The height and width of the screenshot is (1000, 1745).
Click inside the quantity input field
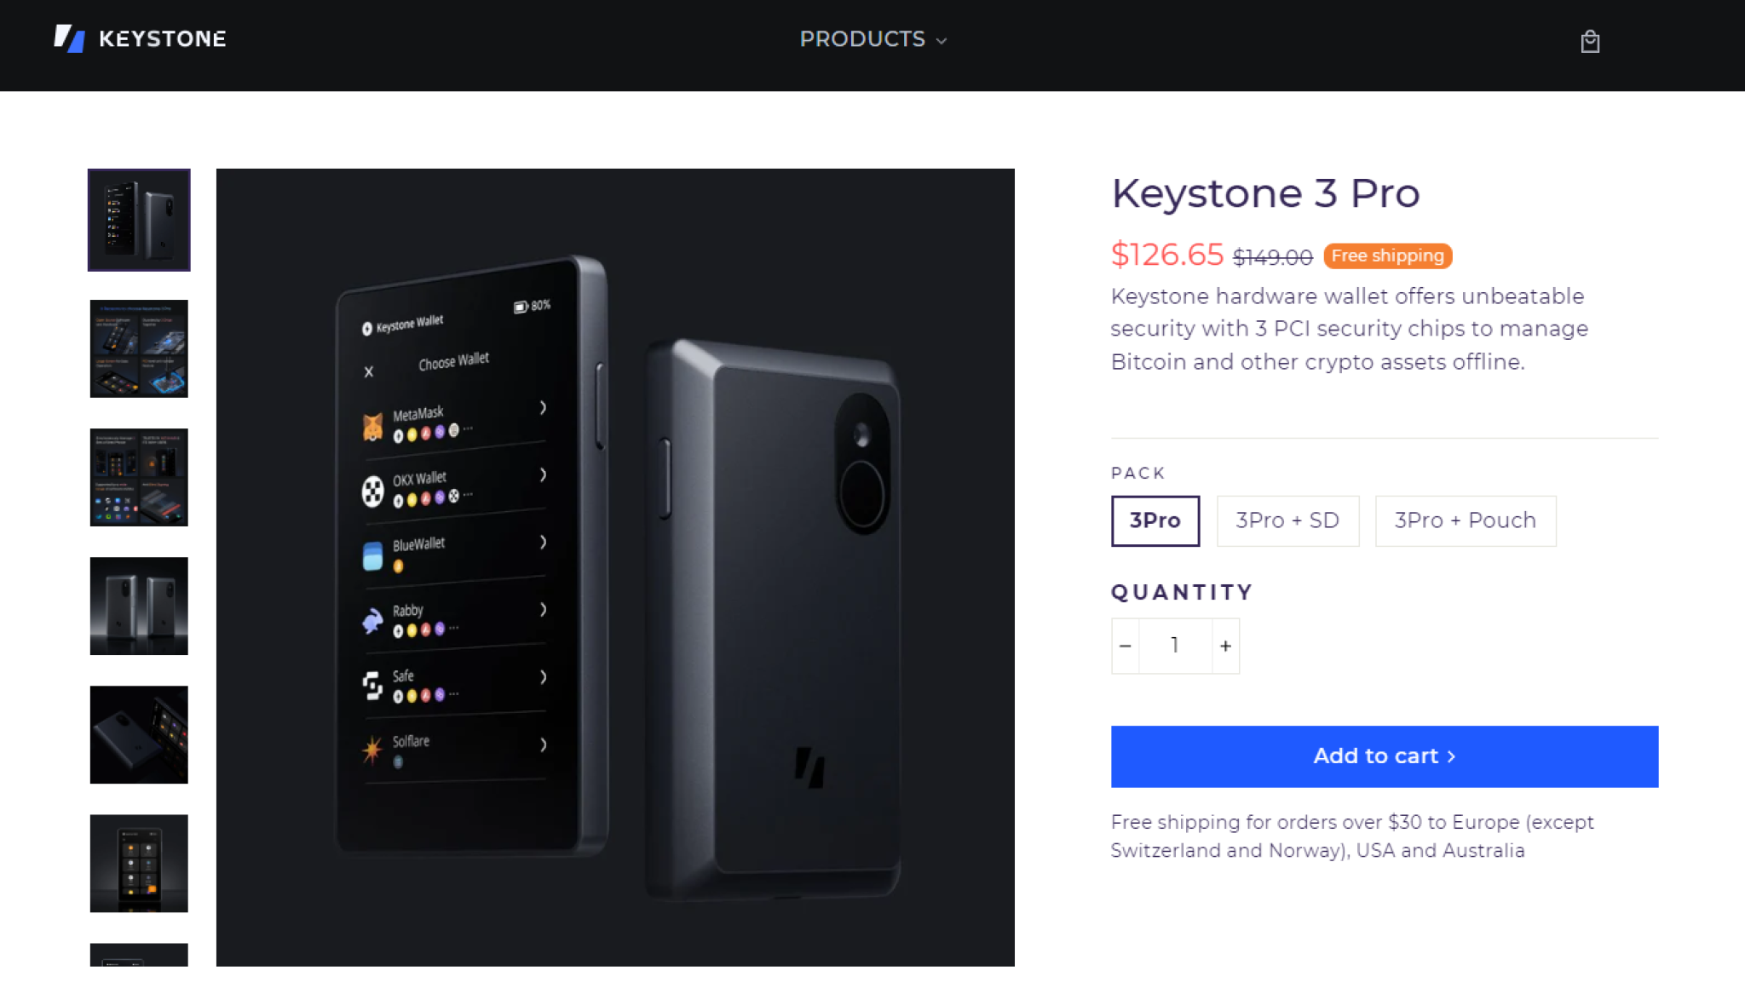coord(1175,646)
